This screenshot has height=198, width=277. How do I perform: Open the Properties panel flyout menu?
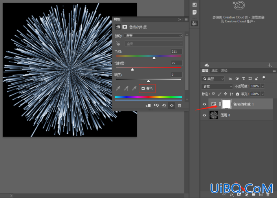tap(186, 19)
